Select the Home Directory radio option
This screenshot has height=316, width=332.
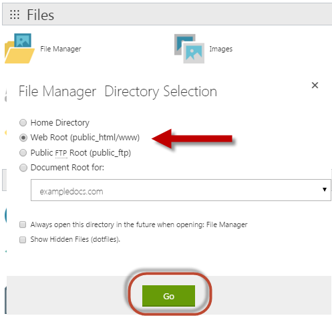pos(23,123)
